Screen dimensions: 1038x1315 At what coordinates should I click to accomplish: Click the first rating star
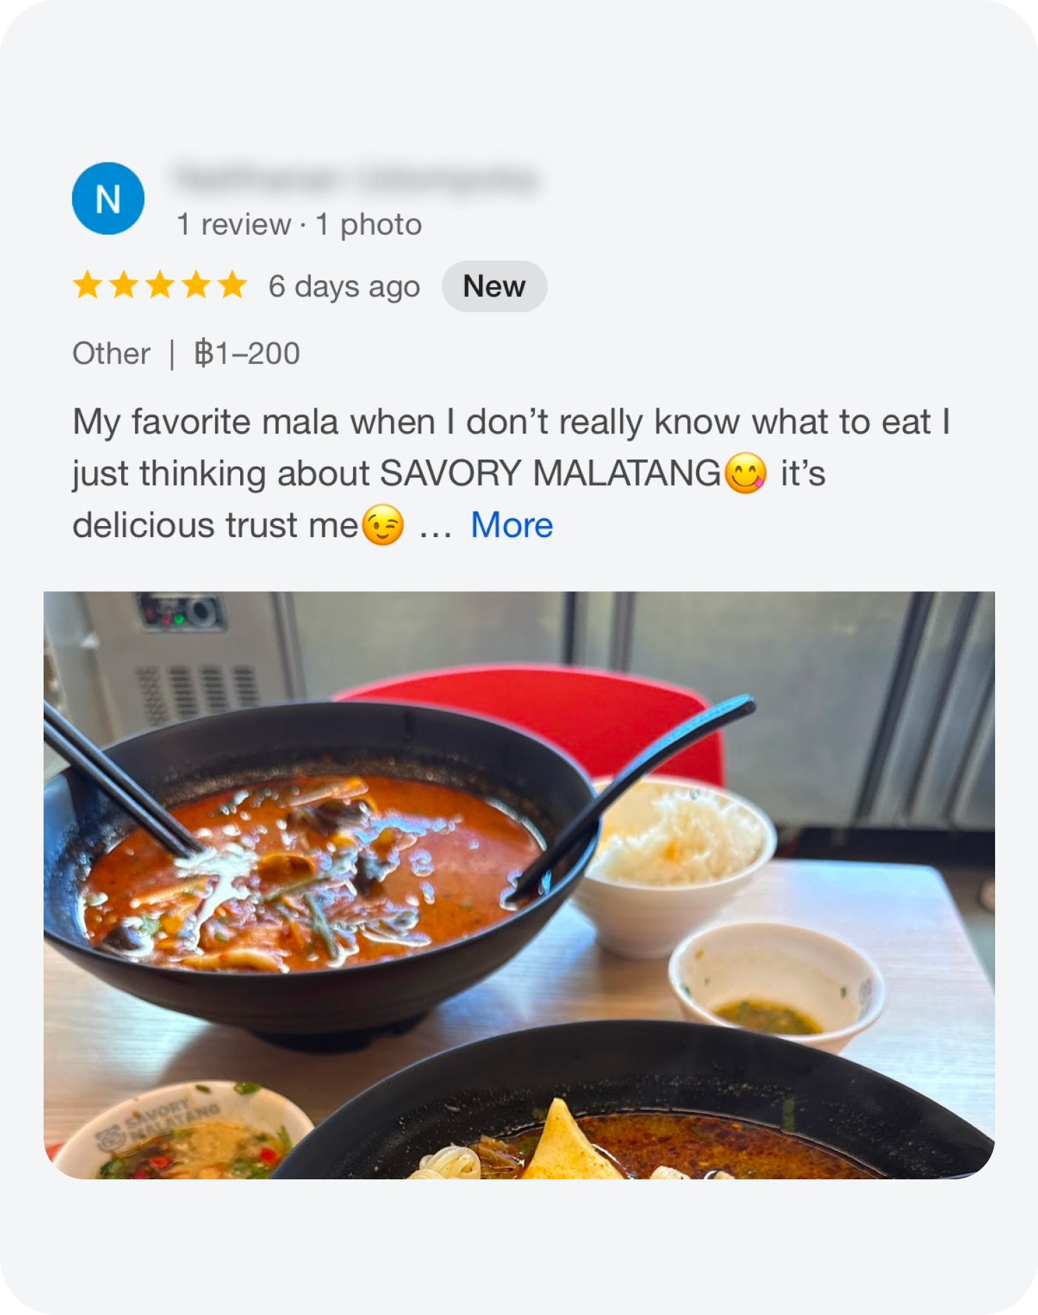[x=88, y=285]
